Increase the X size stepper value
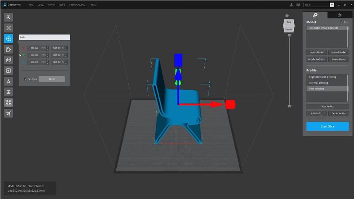The height and width of the screenshot is (199, 354). (x=47, y=47)
